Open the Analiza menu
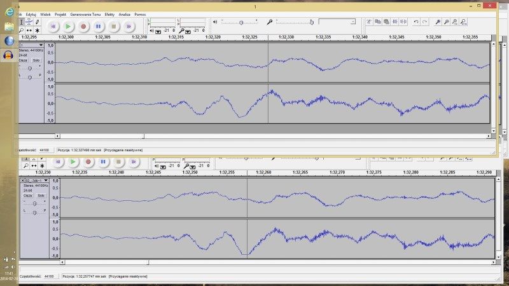Viewport: 509px width, 286px height. [x=124, y=15]
